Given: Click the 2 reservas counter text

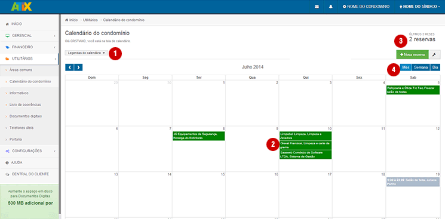Looking at the screenshot, I should [x=422, y=39].
